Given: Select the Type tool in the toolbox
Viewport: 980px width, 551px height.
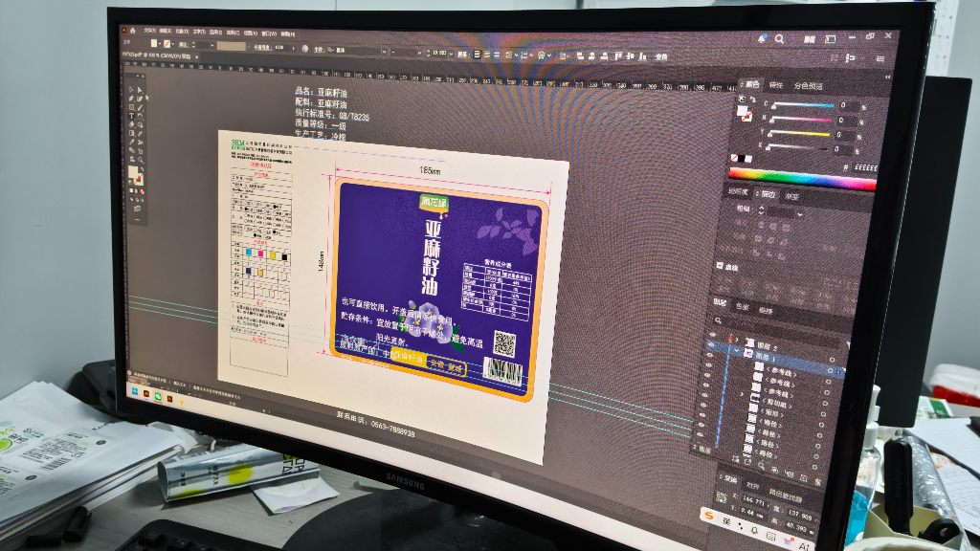Looking at the screenshot, I should 131,116.
